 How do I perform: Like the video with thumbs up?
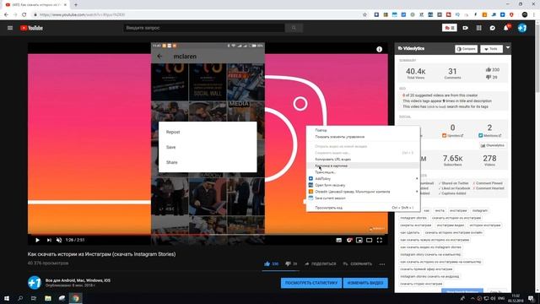271,263
